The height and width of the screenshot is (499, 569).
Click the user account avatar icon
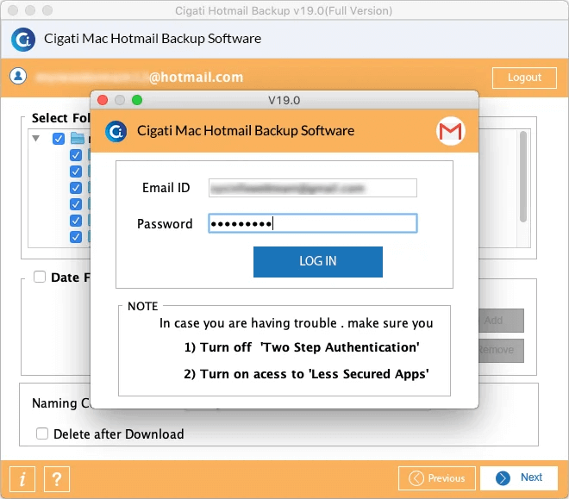coord(18,76)
